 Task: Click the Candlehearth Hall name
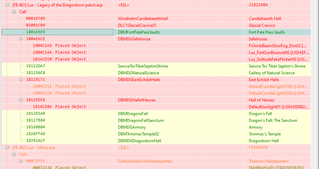pyautogui.click(x=265, y=19)
